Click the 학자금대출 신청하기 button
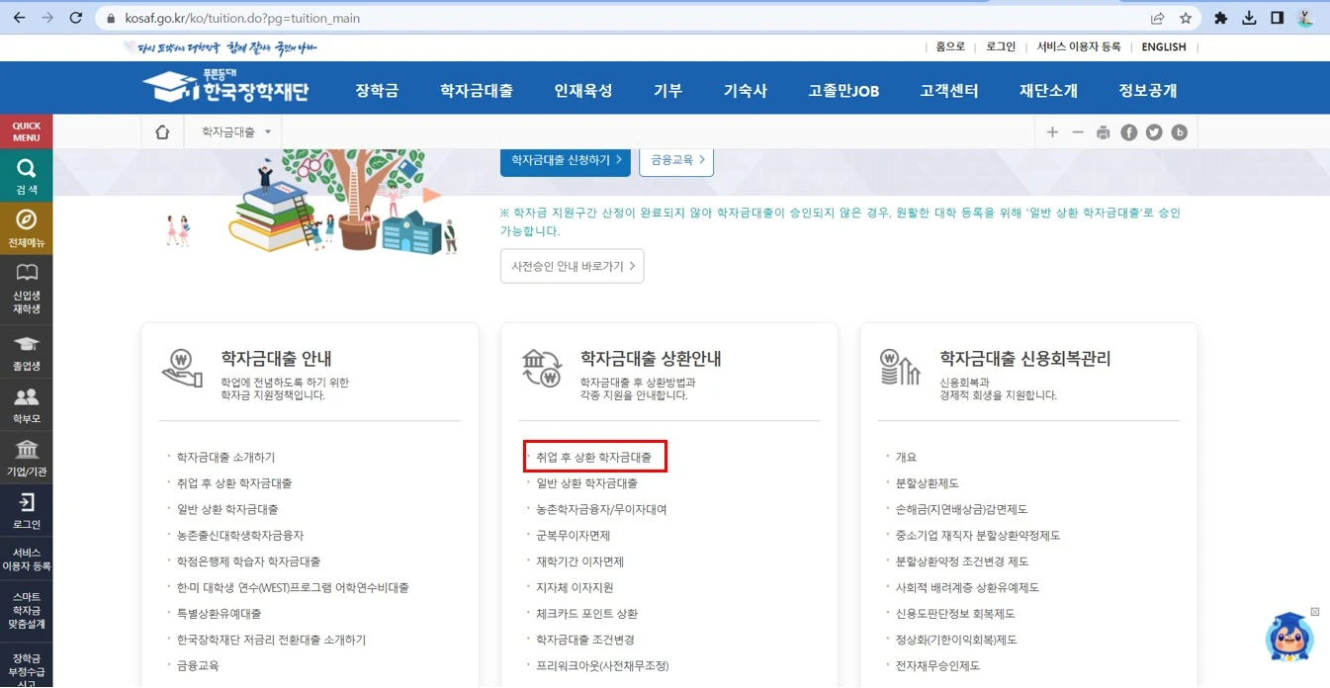Screen dimensions: 1330x688 click(x=565, y=160)
